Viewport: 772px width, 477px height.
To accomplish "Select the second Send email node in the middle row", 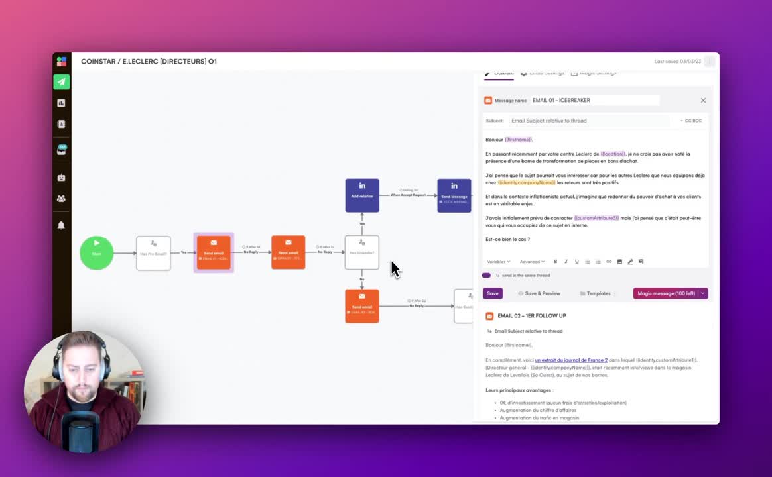I will point(288,252).
